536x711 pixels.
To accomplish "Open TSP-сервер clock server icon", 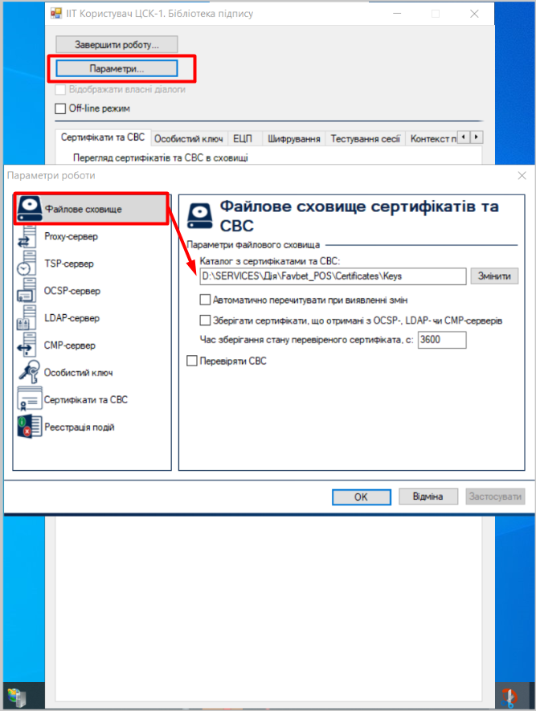I will (27, 264).
